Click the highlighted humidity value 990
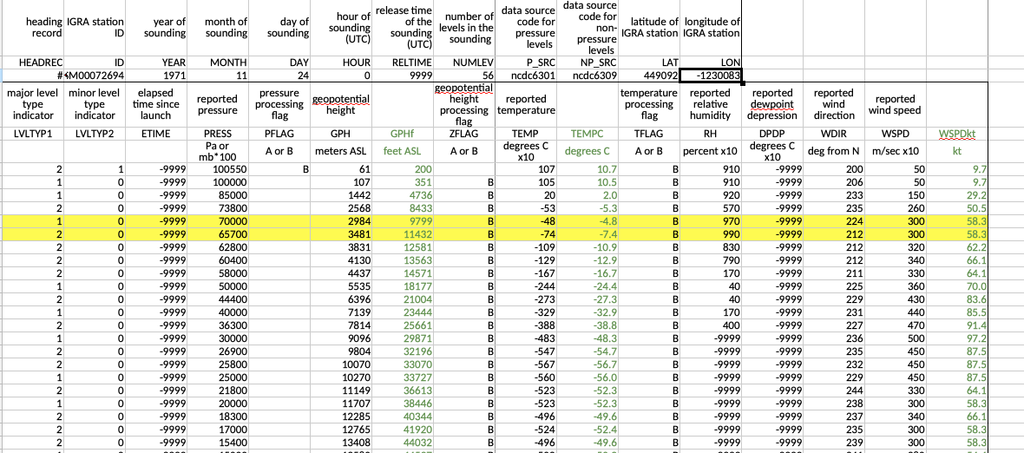This screenshot has height=453, width=1024. [x=711, y=233]
